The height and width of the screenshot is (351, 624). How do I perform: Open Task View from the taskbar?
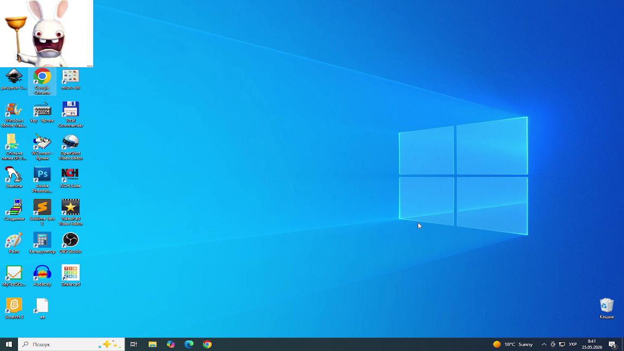pos(134,344)
